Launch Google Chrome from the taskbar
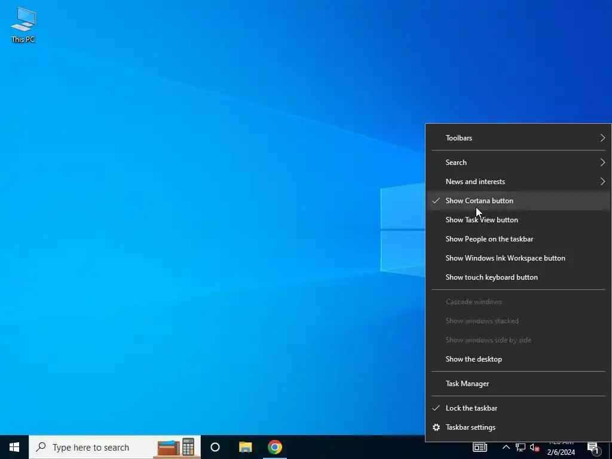This screenshot has width=612, height=459. coord(275,447)
